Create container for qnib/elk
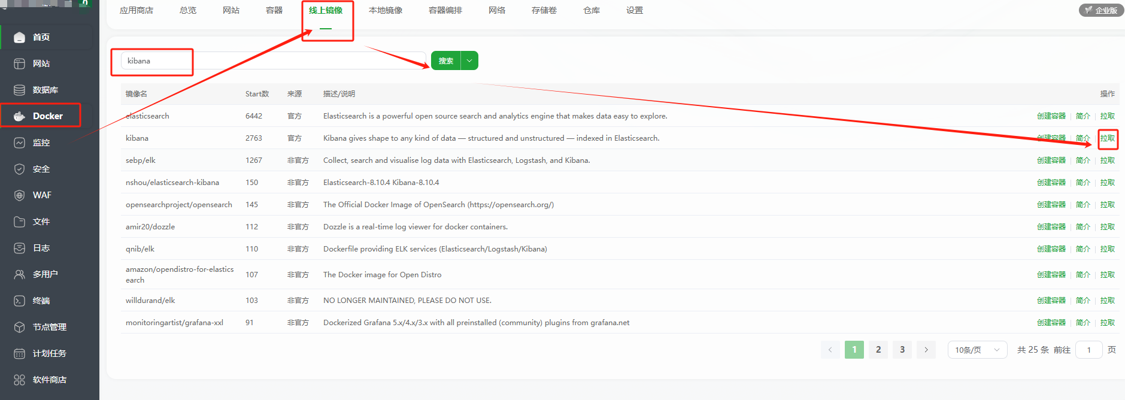 [x=1051, y=249]
